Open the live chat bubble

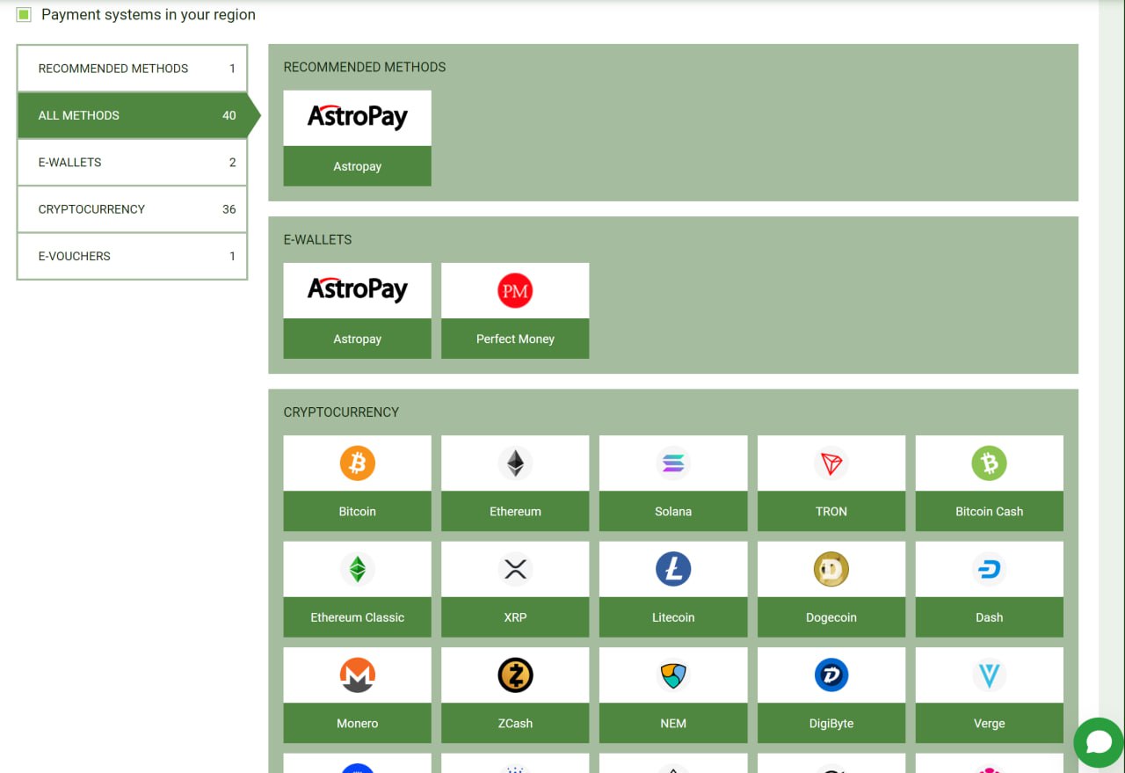coord(1099,743)
